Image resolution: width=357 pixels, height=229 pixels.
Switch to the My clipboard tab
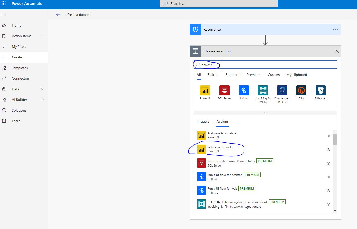pos(297,75)
